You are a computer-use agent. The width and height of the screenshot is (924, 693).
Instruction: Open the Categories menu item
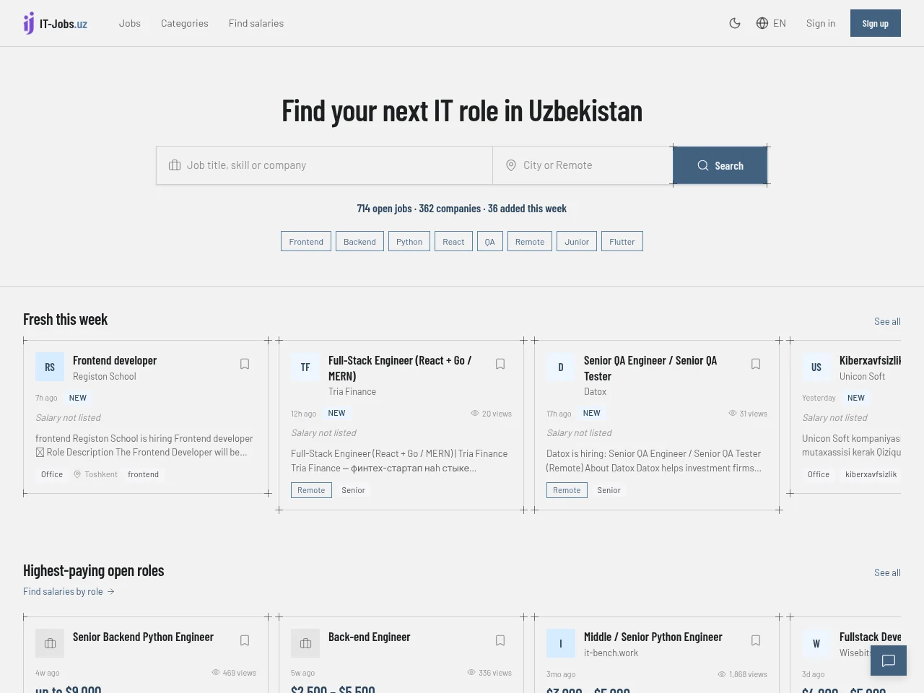click(185, 23)
